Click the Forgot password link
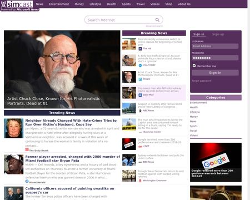 point(202,81)
